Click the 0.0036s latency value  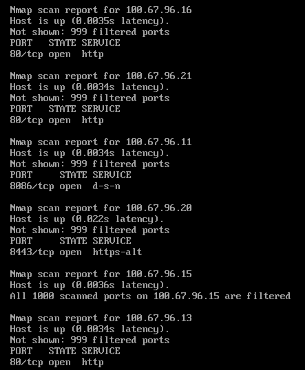pyautogui.click(x=95, y=285)
